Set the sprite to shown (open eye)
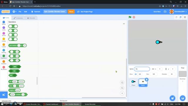The width and height of the screenshot is (188, 106). [136, 74]
